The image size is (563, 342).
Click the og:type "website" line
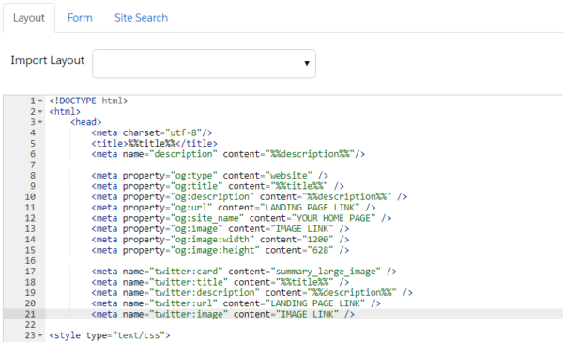(209, 176)
